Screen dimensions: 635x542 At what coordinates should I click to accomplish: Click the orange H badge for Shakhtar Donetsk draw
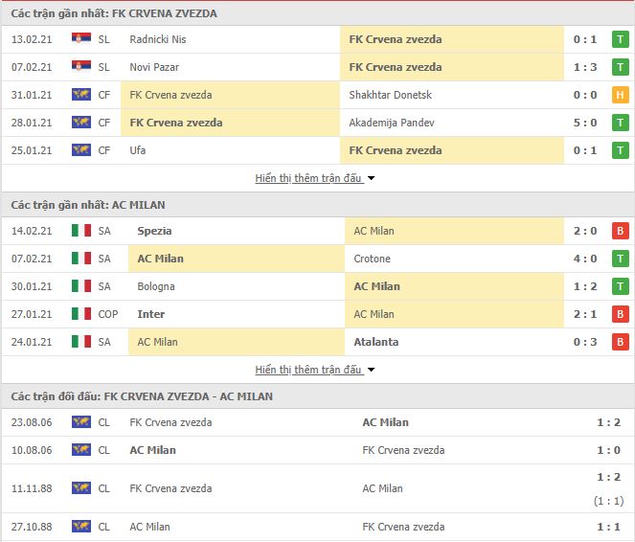coord(620,95)
